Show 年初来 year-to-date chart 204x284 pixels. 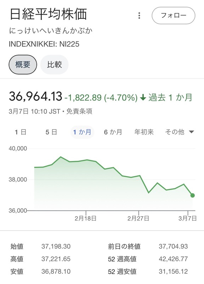(144, 132)
